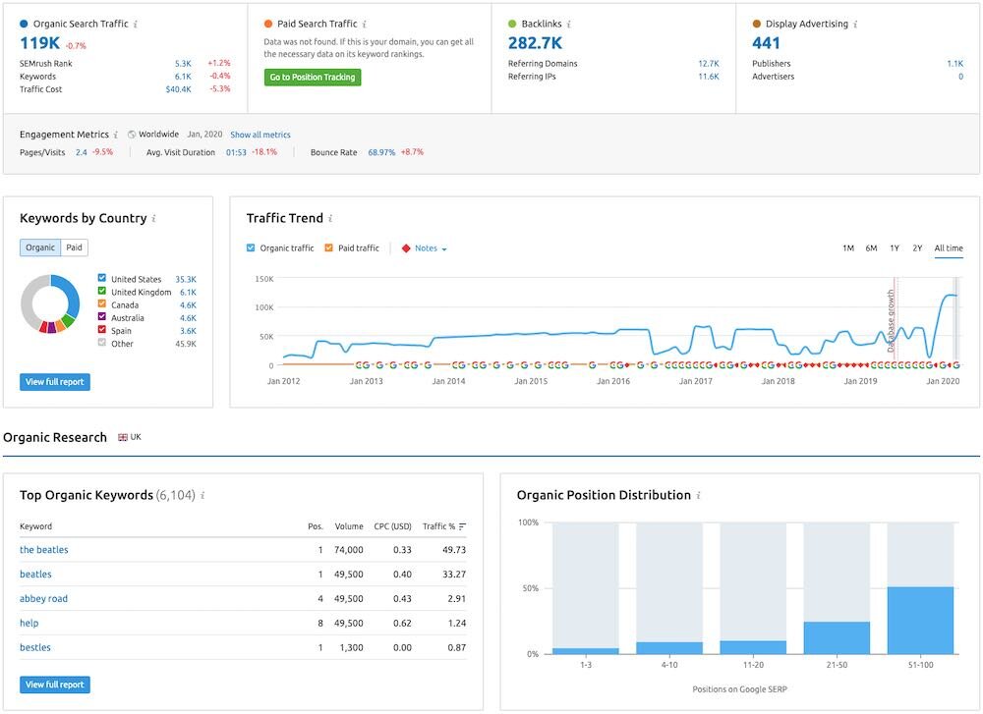The height and width of the screenshot is (714, 983).
Task: Click the info icon next to Top Organic Keywords
Action: coord(202,495)
